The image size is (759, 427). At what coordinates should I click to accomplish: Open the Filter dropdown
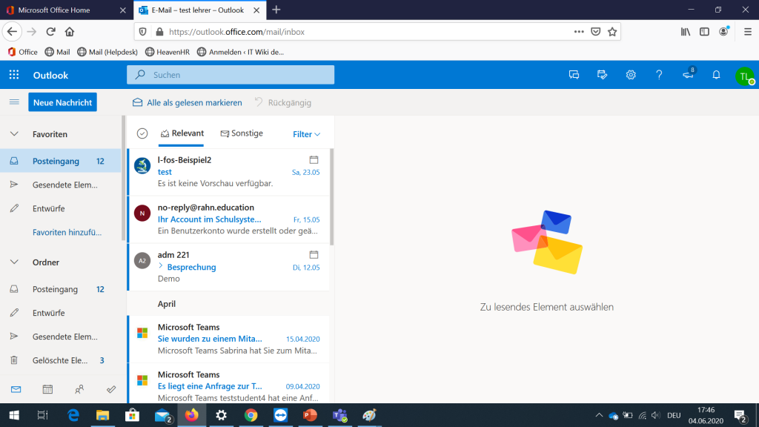coord(306,134)
